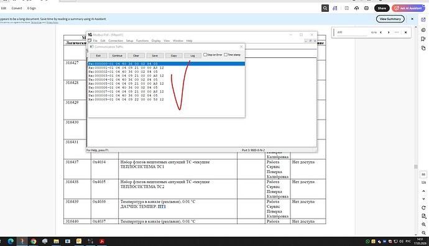Screen dimensions: 429x246
Task: Click scroll down arrow of document scrollbar
Action: point(416,235)
